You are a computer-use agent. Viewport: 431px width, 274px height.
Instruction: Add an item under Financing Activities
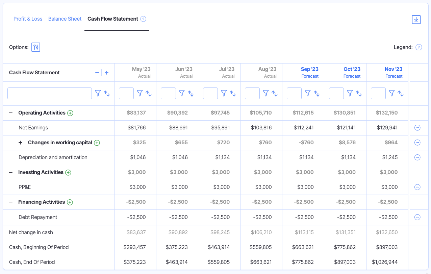[70, 202]
